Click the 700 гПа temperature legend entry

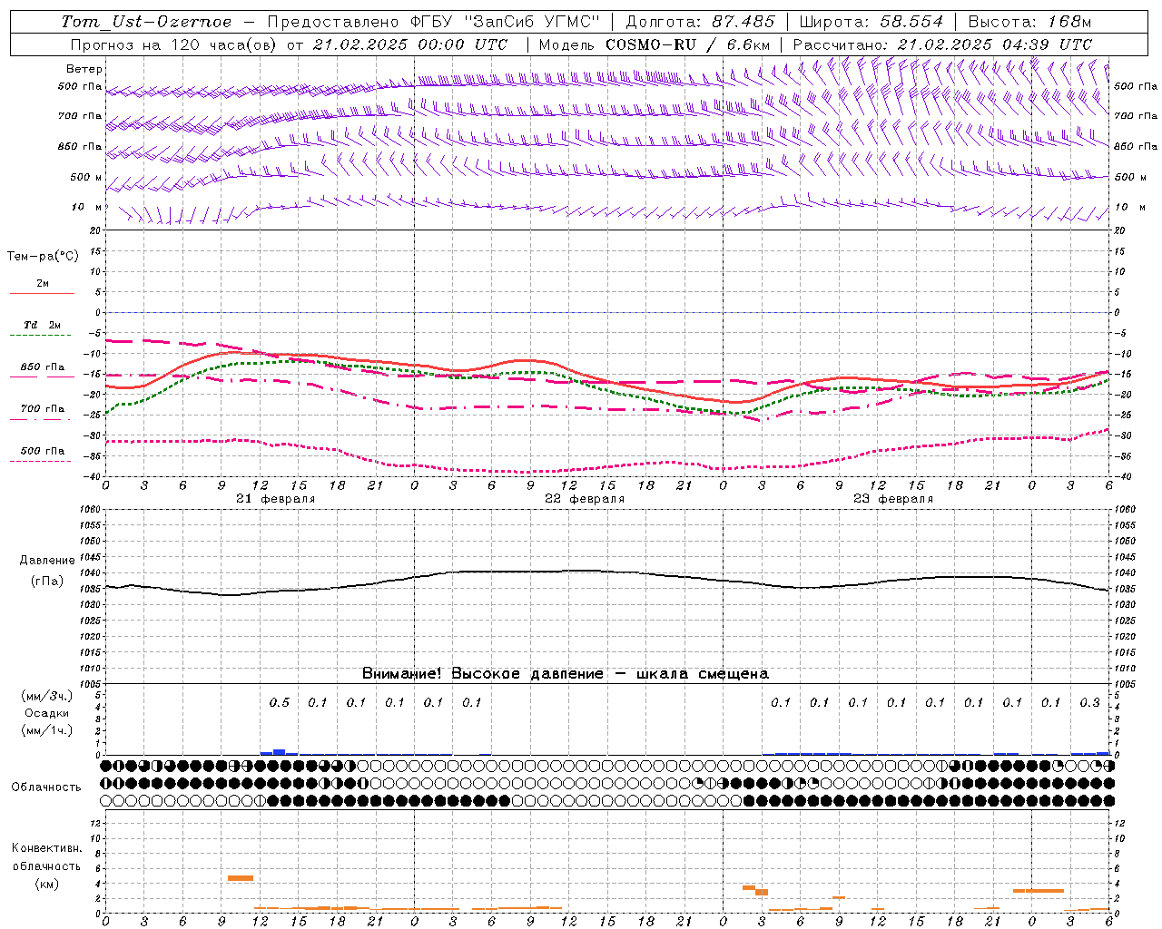pos(43,409)
